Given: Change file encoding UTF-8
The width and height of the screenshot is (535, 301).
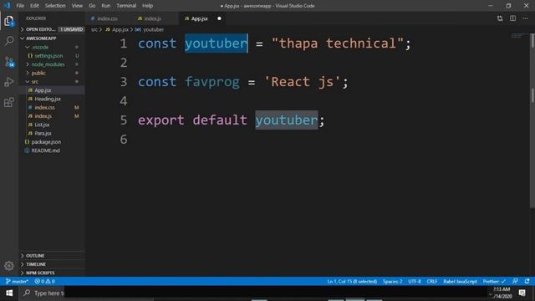Looking at the screenshot, I should 415,281.
